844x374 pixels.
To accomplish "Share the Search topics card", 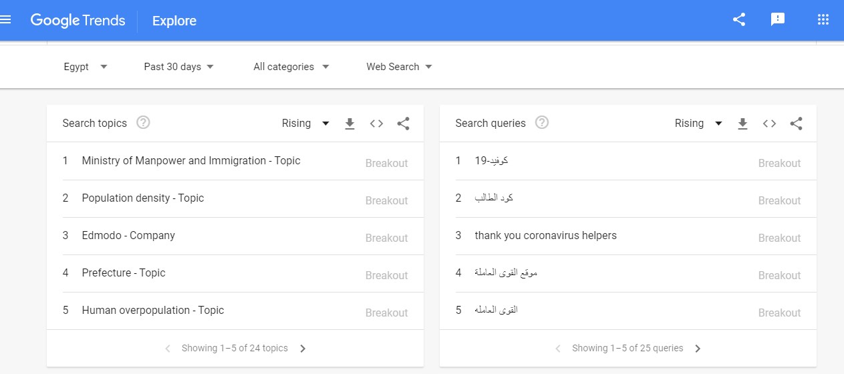I will point(403,124).
